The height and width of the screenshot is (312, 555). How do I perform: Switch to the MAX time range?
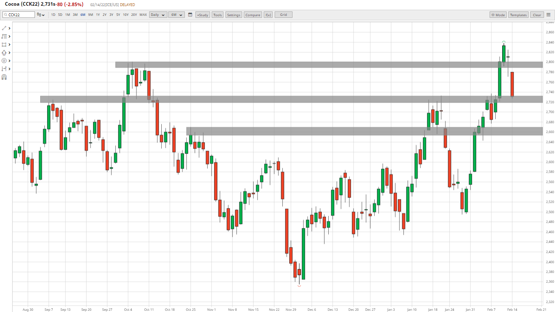(x=143, y=15)
